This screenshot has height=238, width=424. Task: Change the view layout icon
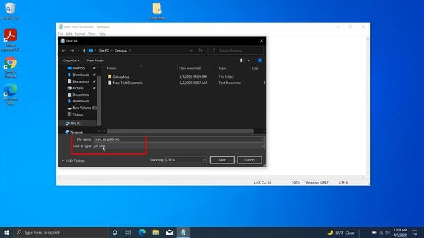pos(242,60)
